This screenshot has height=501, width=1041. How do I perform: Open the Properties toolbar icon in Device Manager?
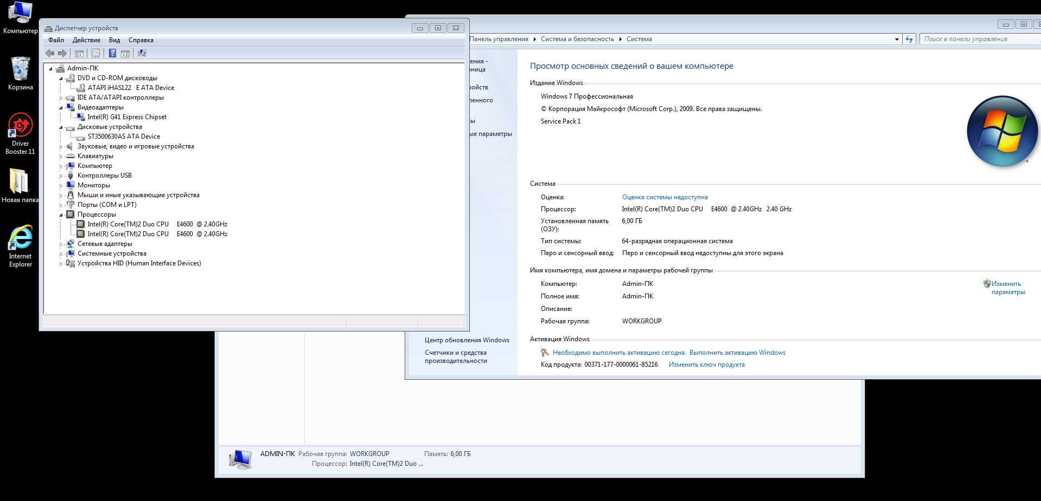(x=95, y=53)
